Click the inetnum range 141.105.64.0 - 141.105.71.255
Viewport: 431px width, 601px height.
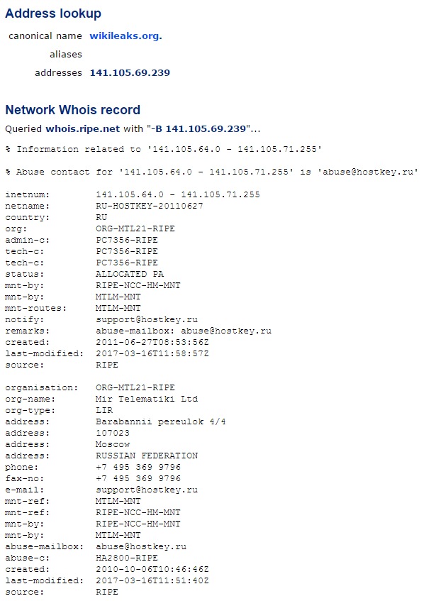(178, 194)
